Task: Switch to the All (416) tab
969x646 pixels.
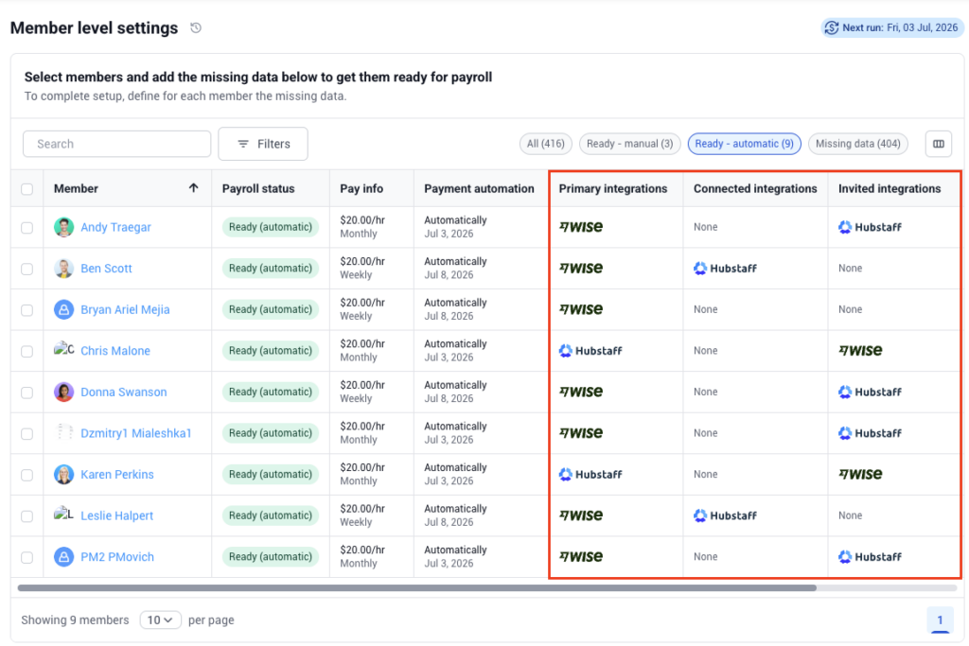Action: click(546, 144)
